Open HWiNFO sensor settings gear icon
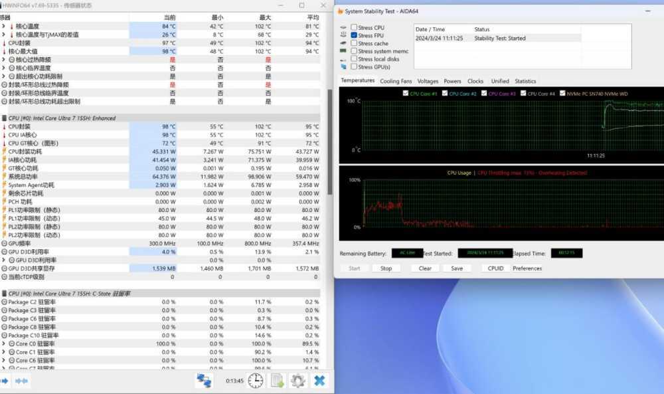Viewport: 664px width, 394px height. (298, 381)
